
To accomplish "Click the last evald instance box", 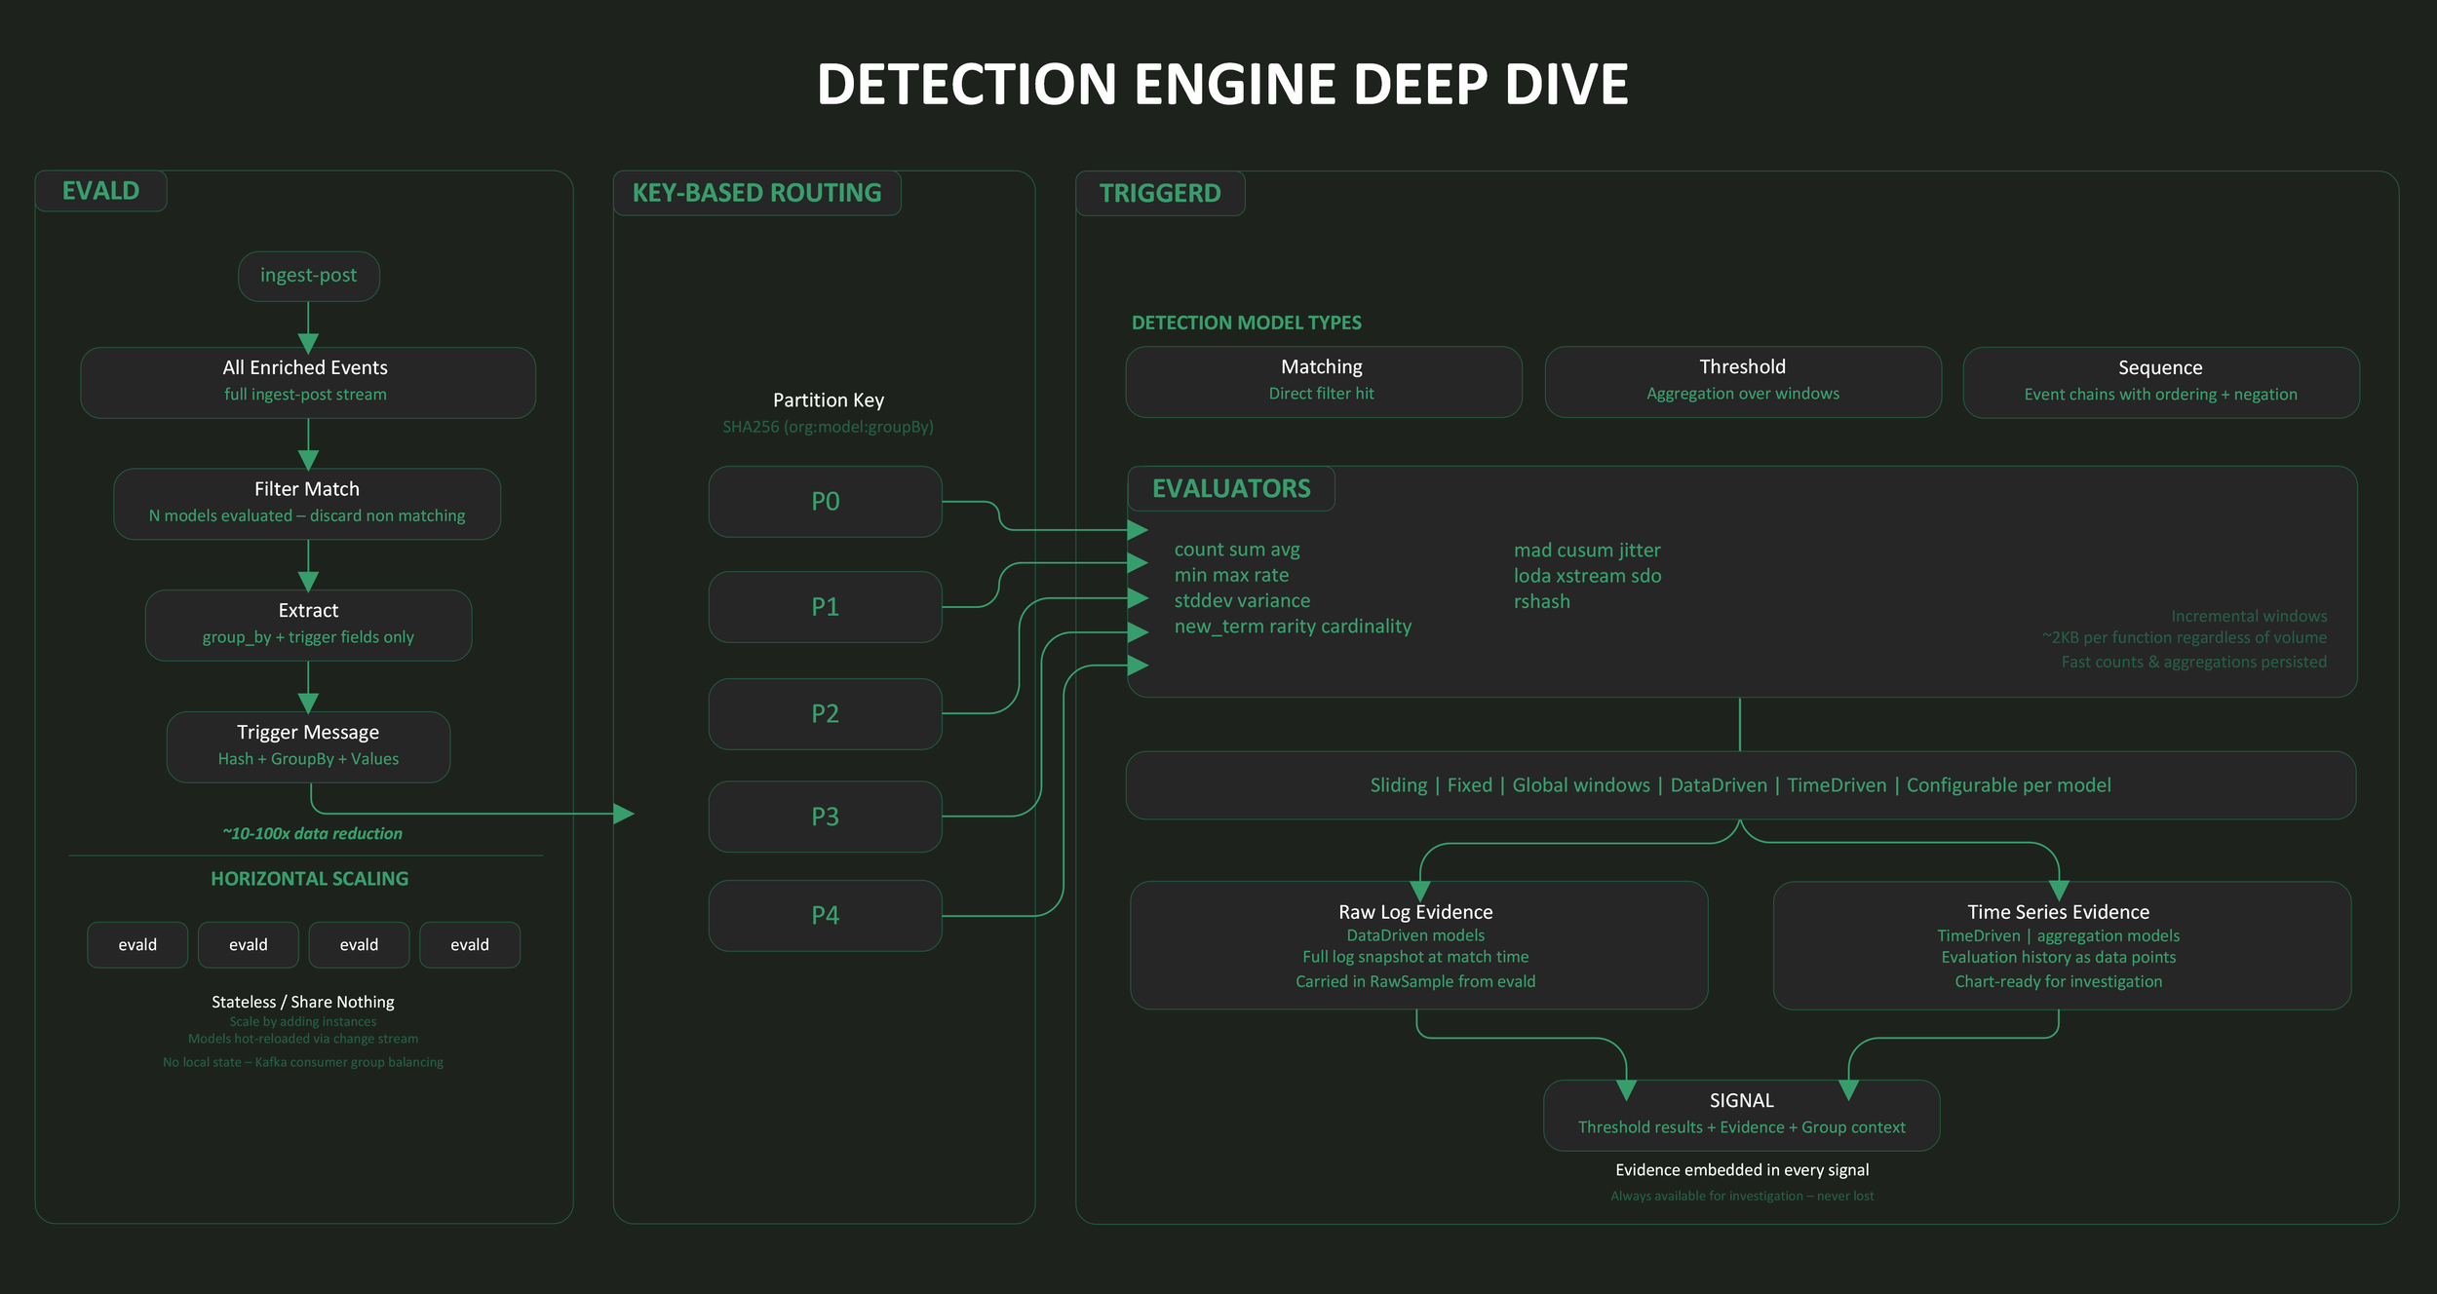I will 470,944.
